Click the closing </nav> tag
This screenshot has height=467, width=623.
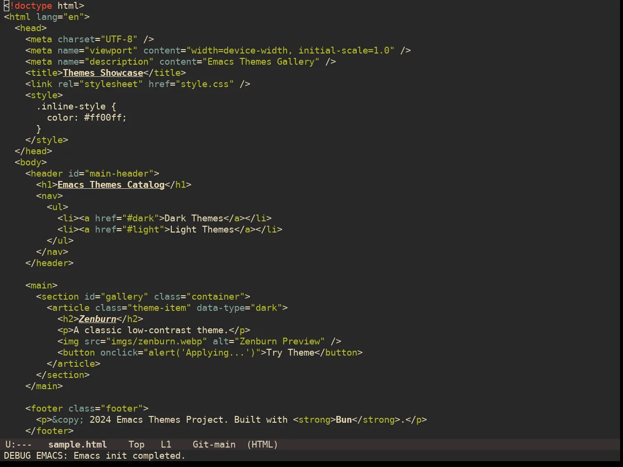[52, 252]
